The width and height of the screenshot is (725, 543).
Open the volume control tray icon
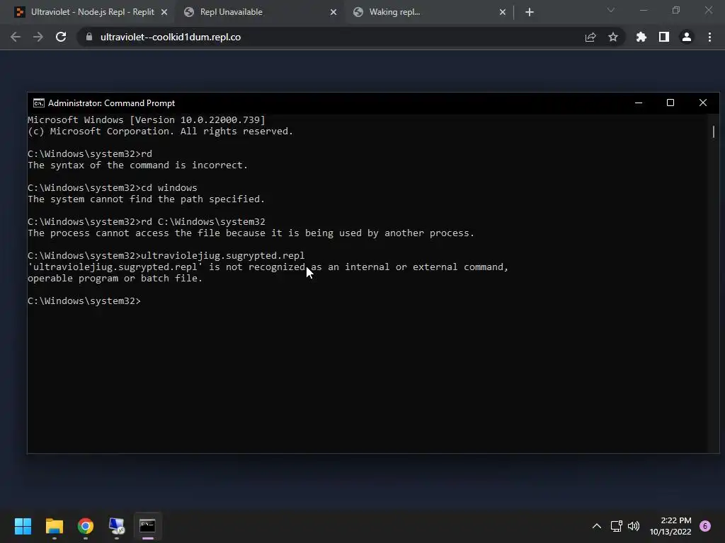[634, 526]
